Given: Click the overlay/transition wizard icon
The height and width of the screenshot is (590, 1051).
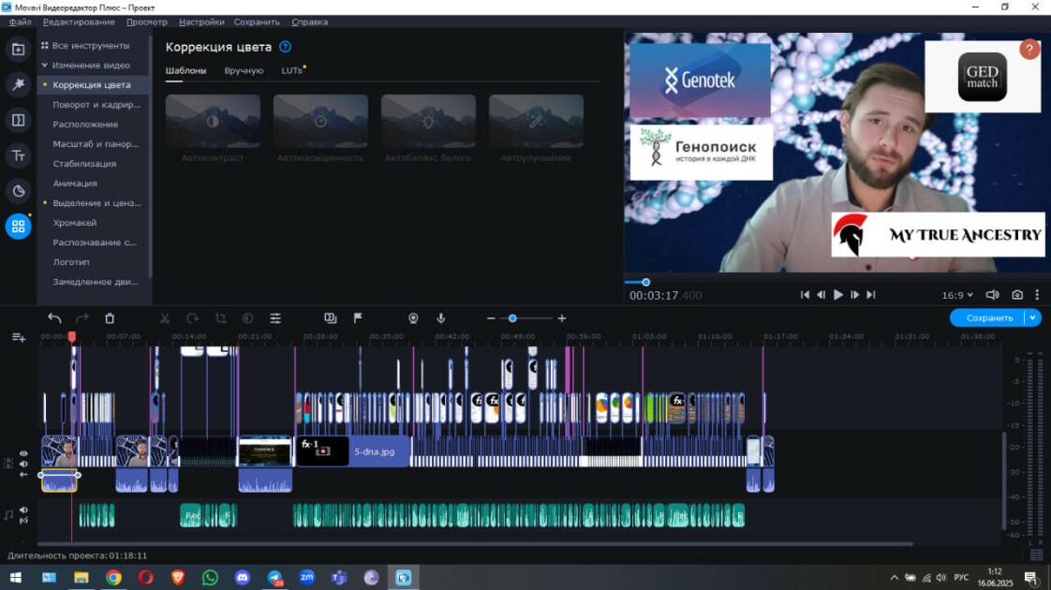Looking at the screenshot, I should coord(331,317).
